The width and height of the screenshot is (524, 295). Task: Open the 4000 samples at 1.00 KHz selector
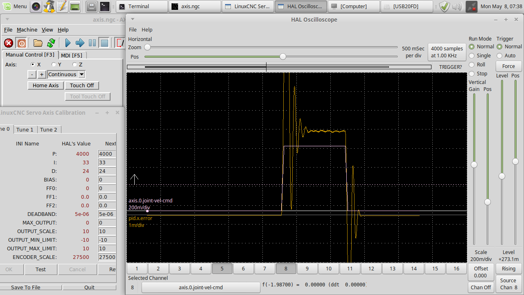447,52
